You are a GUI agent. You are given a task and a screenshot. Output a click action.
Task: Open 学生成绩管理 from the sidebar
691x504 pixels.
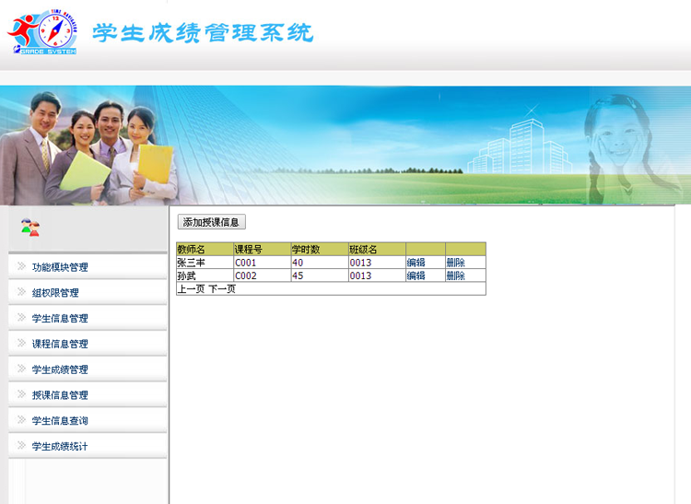[x=60, y=369]
